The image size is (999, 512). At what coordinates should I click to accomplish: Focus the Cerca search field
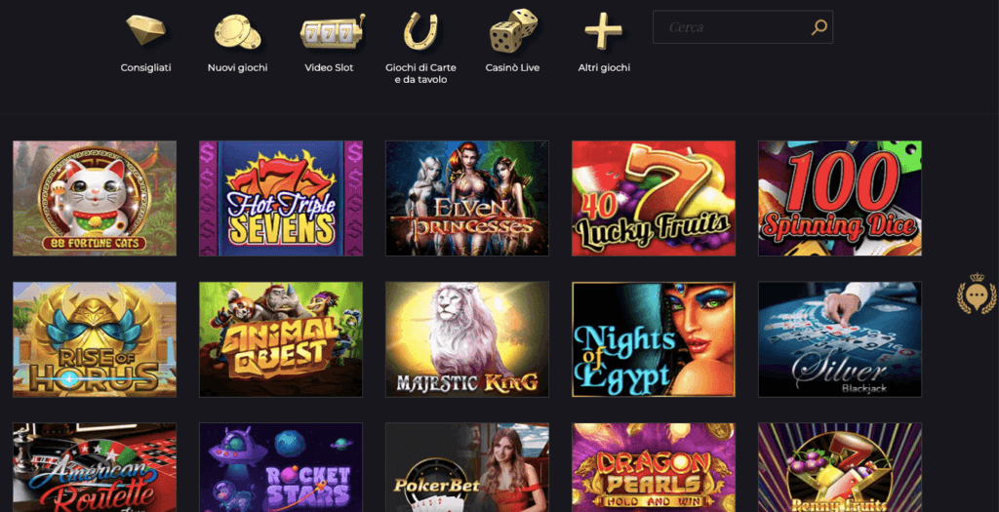point(742,26)
